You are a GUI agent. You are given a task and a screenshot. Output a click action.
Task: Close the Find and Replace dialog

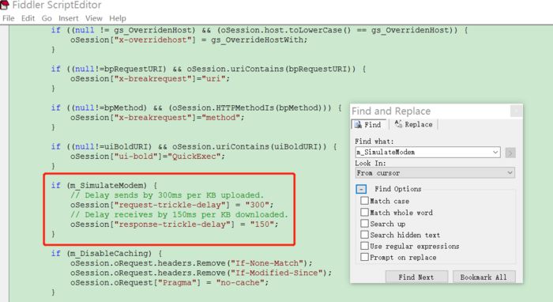[x=517, y=111]
